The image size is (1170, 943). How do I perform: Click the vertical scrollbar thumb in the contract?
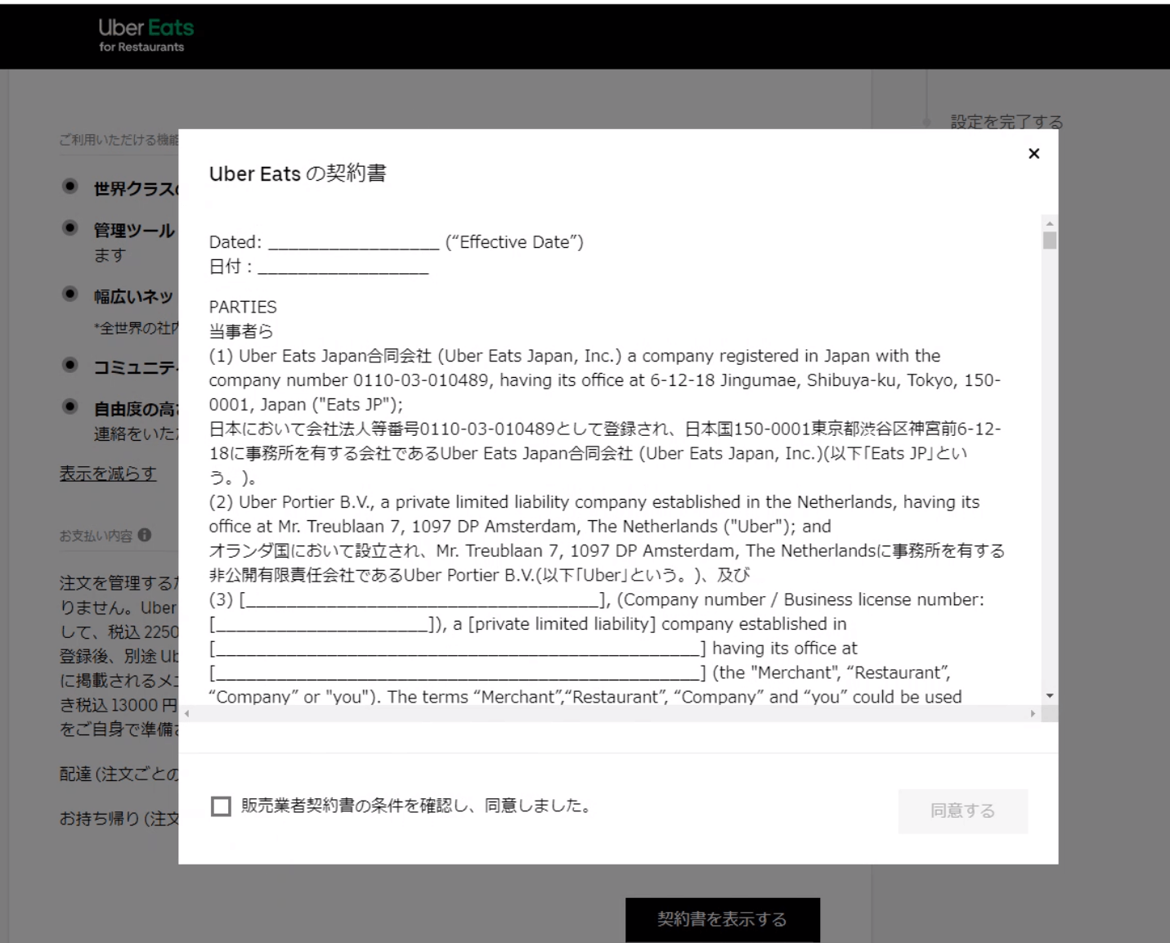point(1050,240)
